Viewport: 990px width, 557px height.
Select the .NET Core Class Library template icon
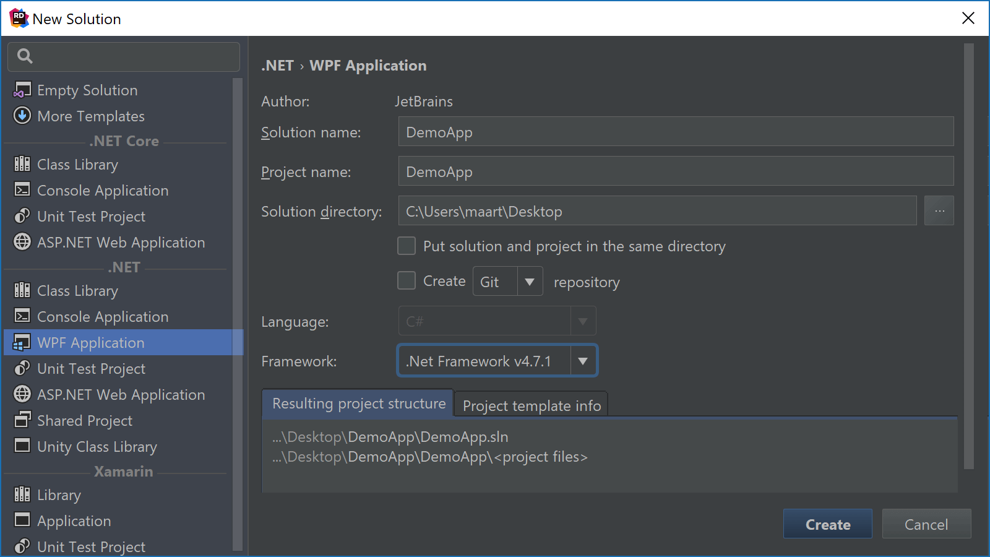pos(22,164)
